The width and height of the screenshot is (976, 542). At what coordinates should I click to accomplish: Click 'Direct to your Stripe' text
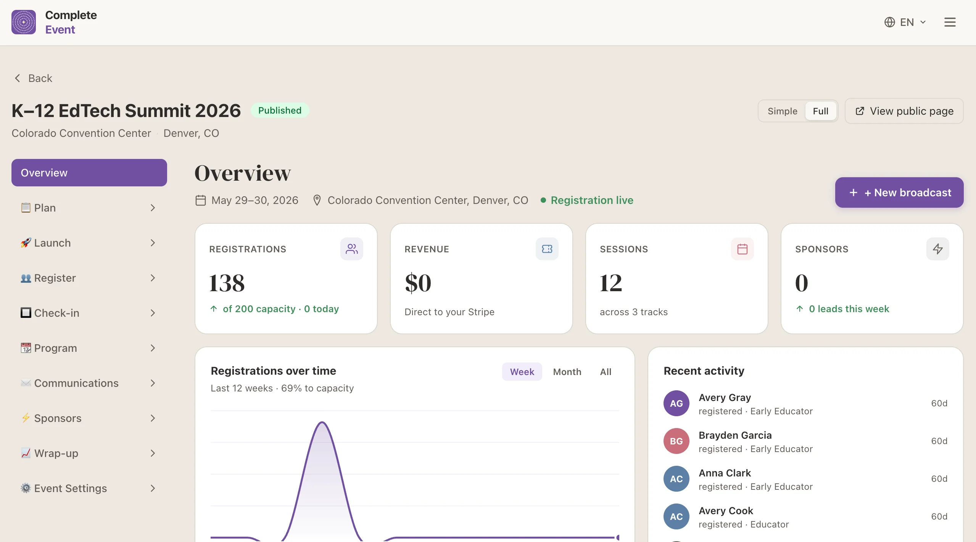(x=449, y=312)
